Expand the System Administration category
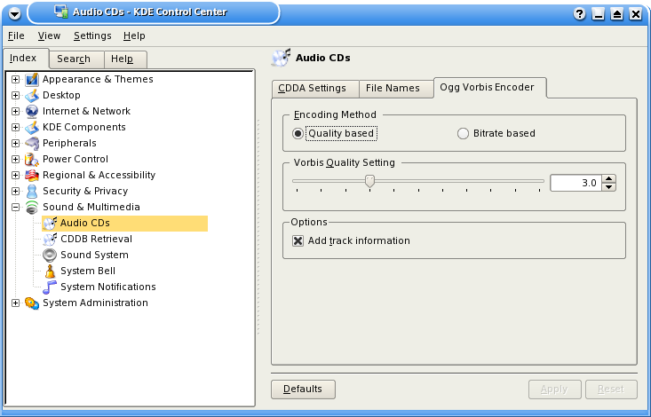Image resolution: width=651 pixels, height=417 pixels. coord(15,303)
